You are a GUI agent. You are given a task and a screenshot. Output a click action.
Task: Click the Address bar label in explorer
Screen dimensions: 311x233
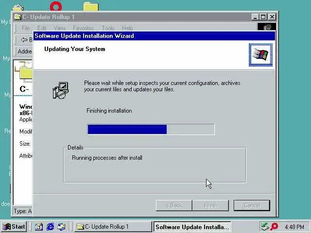[x=25, y=51]
